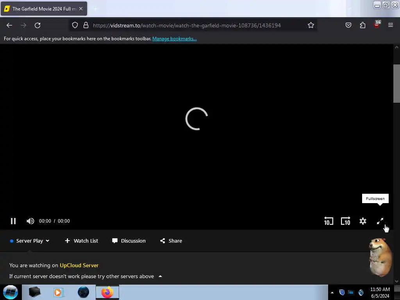Screen dimensions: 400x300
Task: Open Pocket save button
Action: click(348, 25)
